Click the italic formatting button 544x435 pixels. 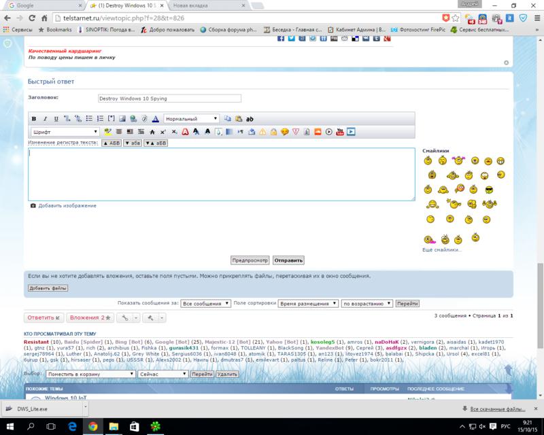click(44, 118)
